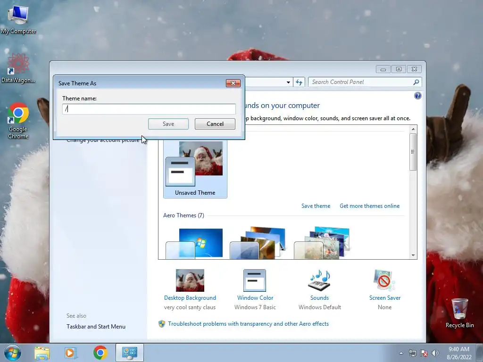Select the Unsaved Theme thumbnail
The width and height of the screenshot is (483, 362).
tap(195, 169)
